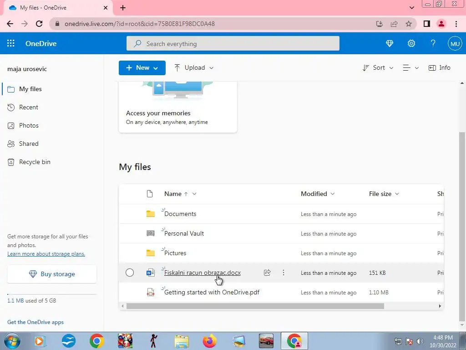466x350 pixels.
Task: Click the right arrow of the horizontal scrollbar
Action: click(x=440, y=306)
